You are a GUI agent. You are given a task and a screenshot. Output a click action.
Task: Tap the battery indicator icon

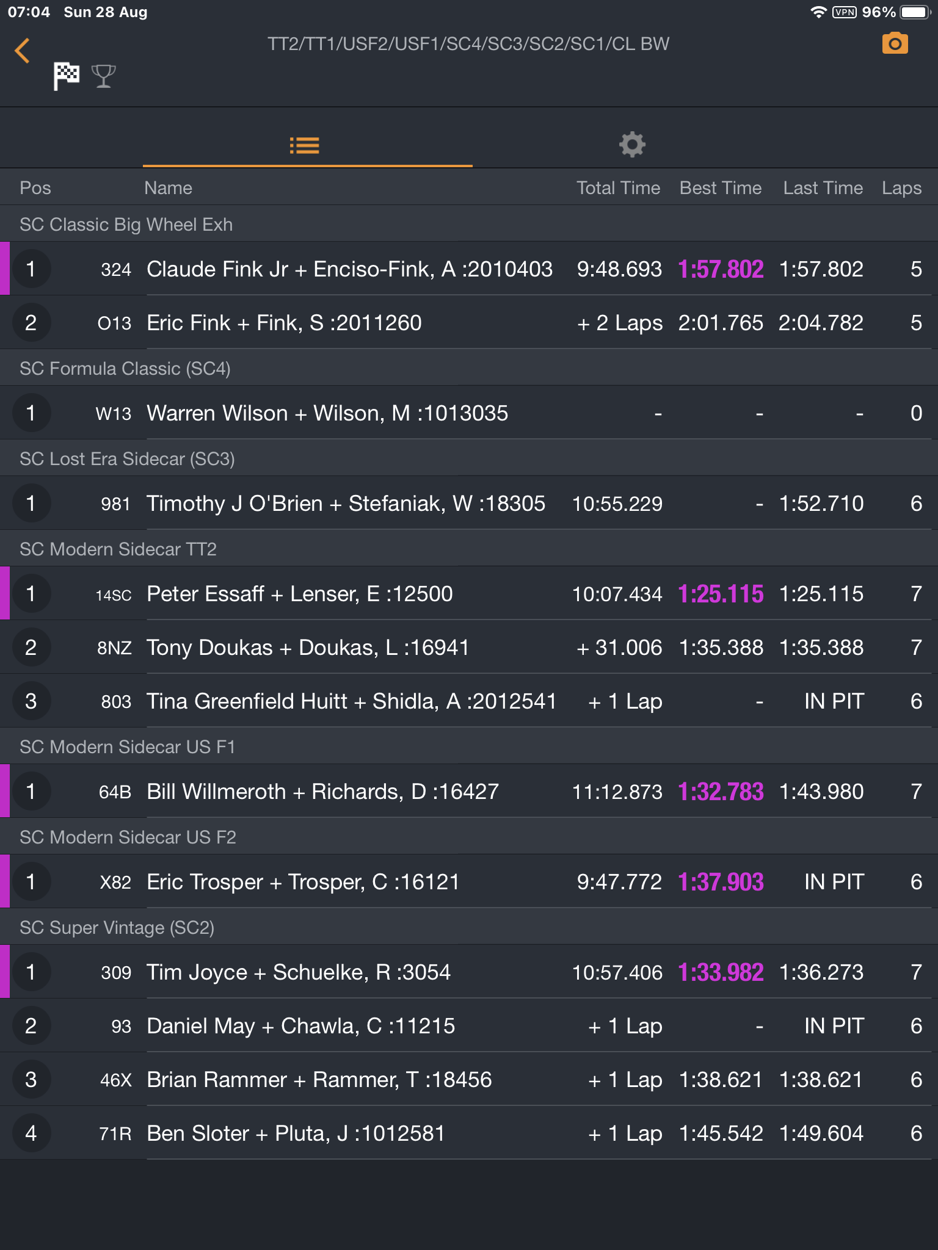coord(915,12)
